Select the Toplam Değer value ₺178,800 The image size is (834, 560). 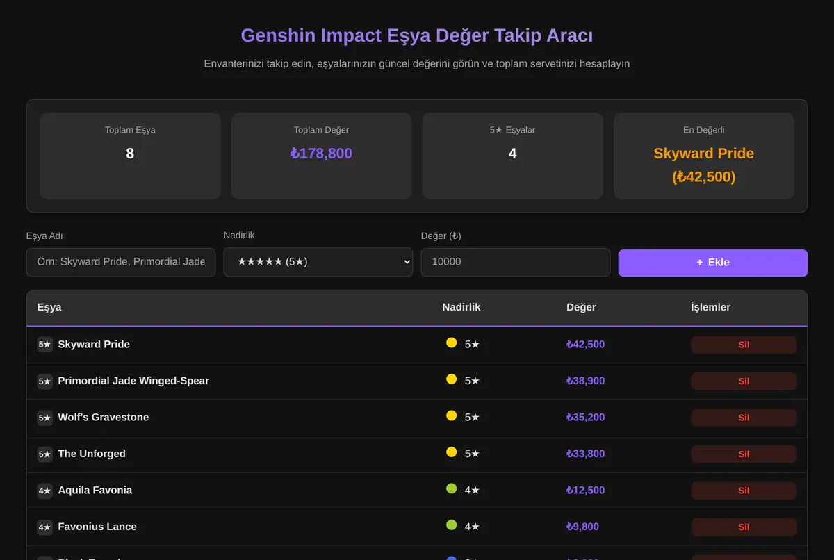click(321, 154)
